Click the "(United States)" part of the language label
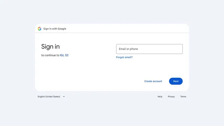 53,97
